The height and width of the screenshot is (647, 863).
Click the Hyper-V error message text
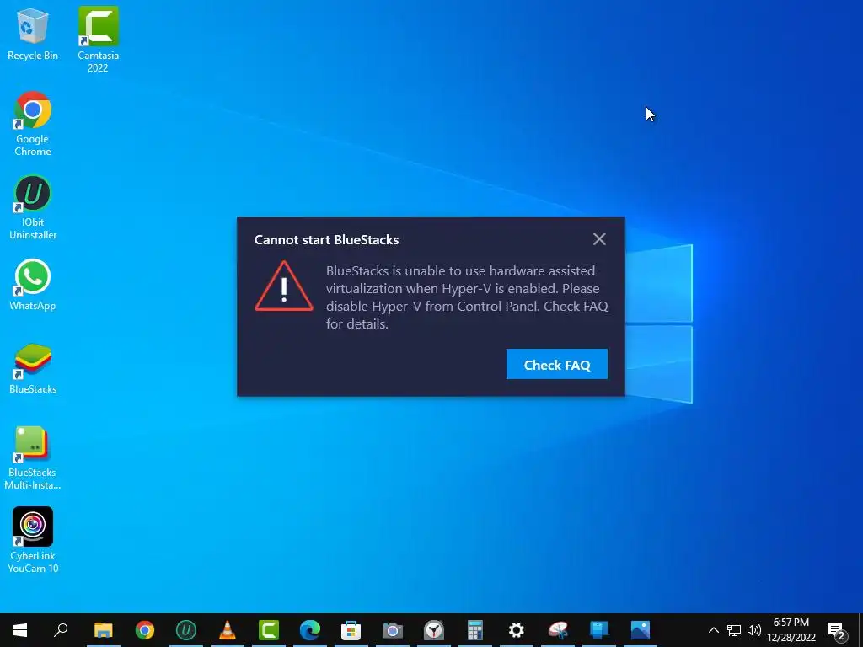pyautogui.click(x=467, y=297)
